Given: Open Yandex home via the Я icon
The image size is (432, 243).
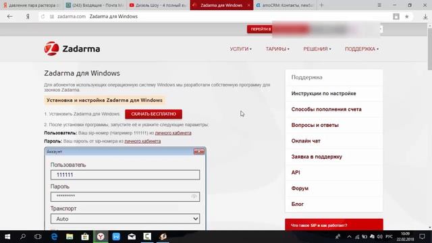Looking at the screenshot, I should tap(28, 16).
